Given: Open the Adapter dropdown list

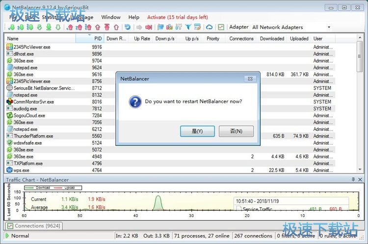Looking at the screenshot, I should [329, 27].
